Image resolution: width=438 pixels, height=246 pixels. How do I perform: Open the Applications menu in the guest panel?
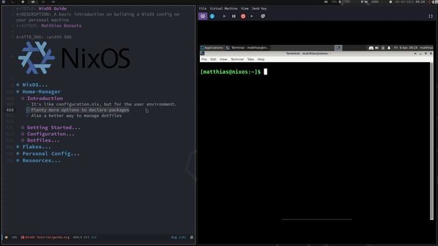pyautogui.click(x=211, y=48)
